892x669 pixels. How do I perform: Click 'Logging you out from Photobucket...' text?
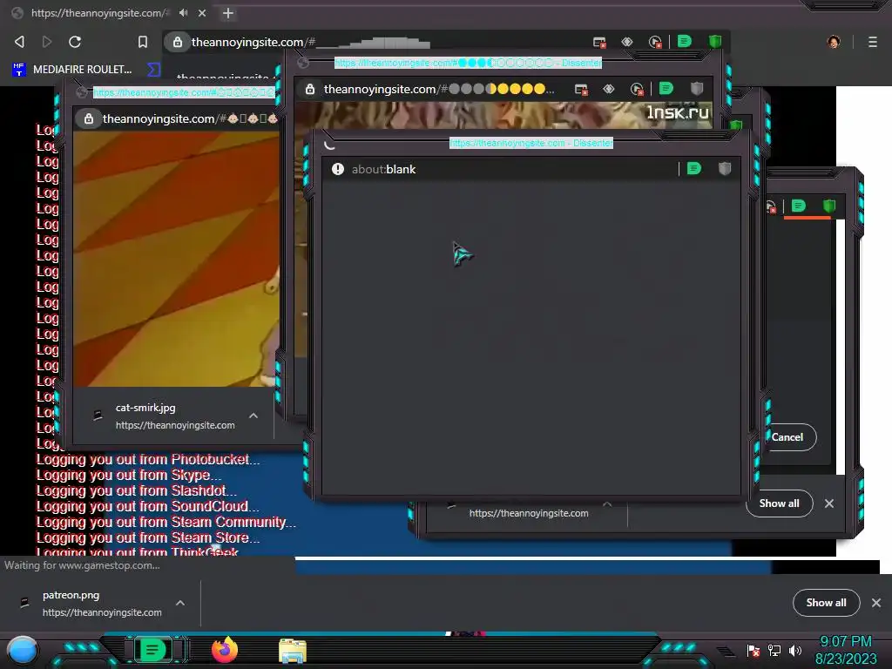[148, 460]
